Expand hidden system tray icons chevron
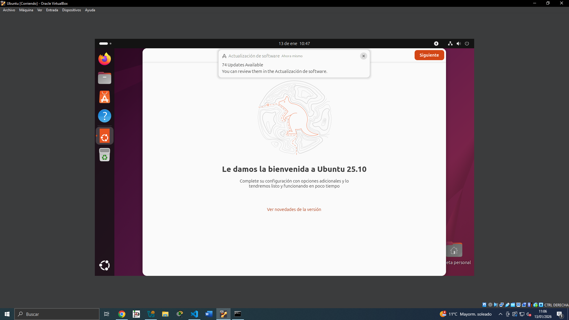Image resolution: width=569 pixels, height=320 pixels. coord(501,314)
